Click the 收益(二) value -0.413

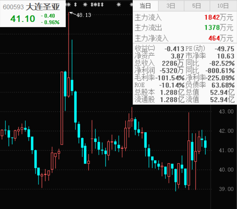click(x=174, y=49)
